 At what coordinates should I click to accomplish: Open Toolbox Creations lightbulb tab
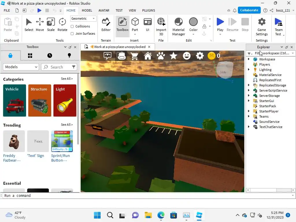click(69, 55)
